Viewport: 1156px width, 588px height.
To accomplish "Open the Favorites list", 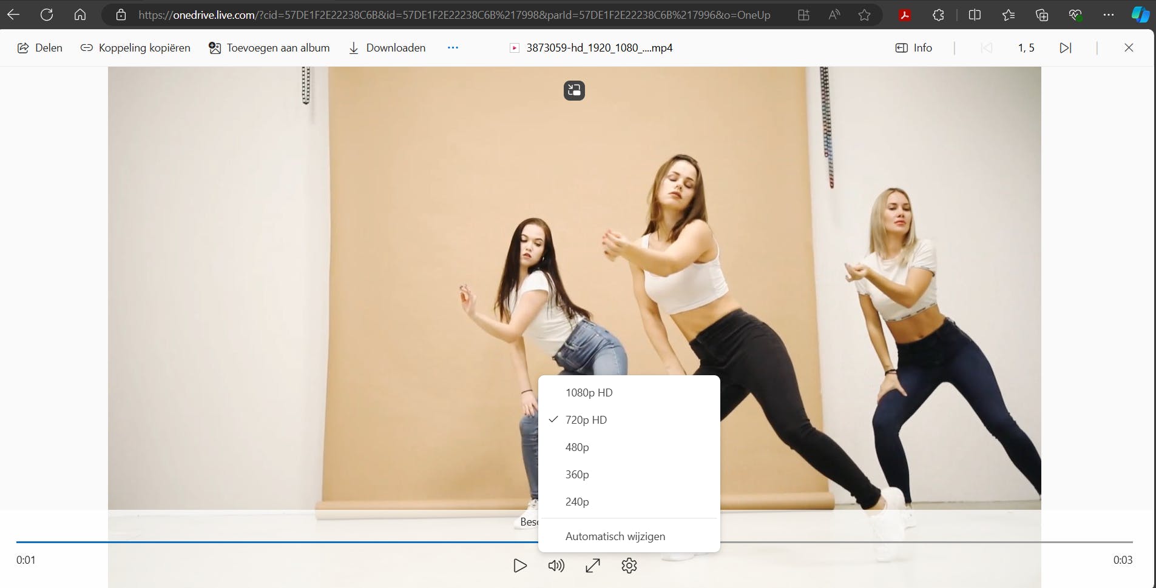I will pos(1009,15).
